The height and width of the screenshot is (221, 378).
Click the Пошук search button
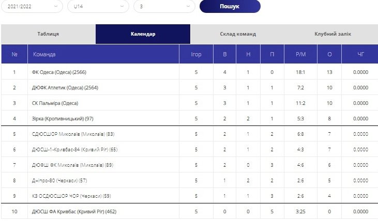click(230, 6)
